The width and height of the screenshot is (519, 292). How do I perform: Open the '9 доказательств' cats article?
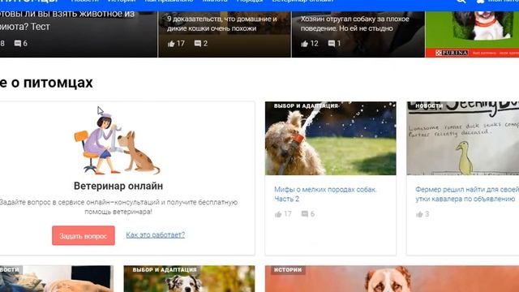click(x=221, y=24)
